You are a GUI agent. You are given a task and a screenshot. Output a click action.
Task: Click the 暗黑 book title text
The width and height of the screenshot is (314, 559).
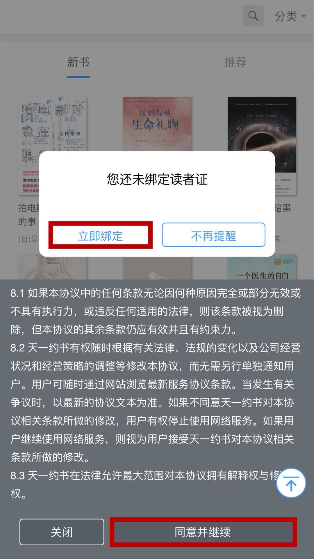(283, 208)
